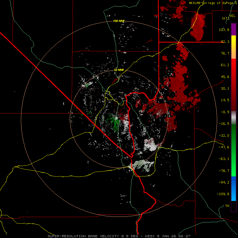
Task: Pick the green segment of the velocity color bar
Action: [x=234, y=150]
